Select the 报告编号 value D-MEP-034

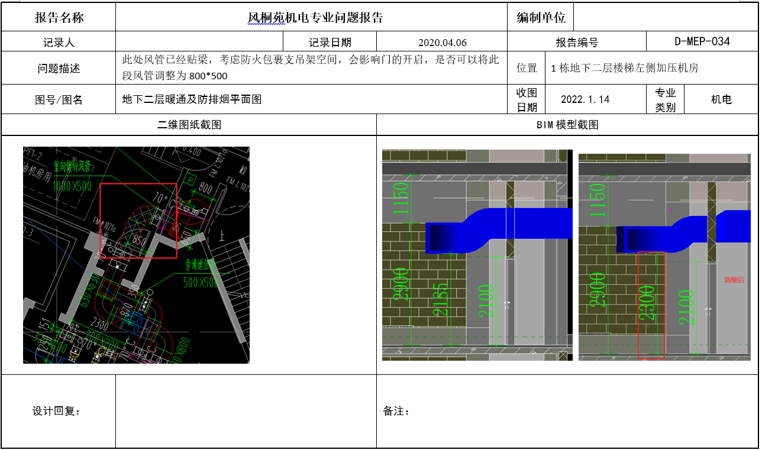point(702,41)
